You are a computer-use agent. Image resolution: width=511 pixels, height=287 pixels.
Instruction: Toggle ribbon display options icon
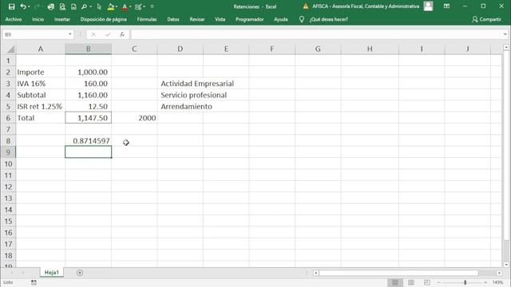pyautogui.click(x=447, y=6)
